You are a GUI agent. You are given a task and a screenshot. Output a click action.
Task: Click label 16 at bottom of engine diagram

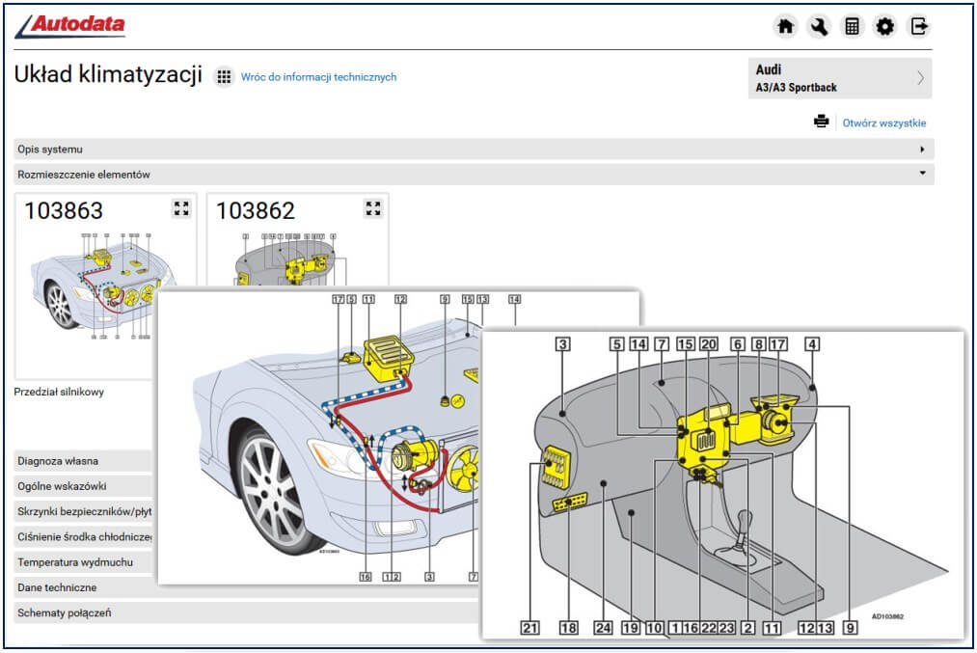(x=366, y=577)
